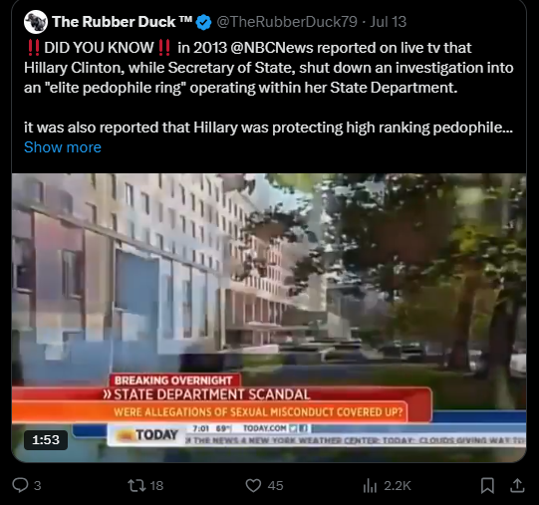Open The Rubber Duck profile avatar

[x=36, y=22]
